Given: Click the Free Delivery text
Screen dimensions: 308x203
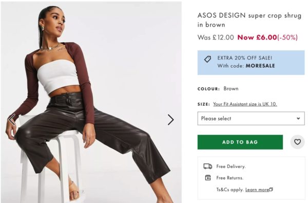Looking at the screenshot, I should 231,166.
